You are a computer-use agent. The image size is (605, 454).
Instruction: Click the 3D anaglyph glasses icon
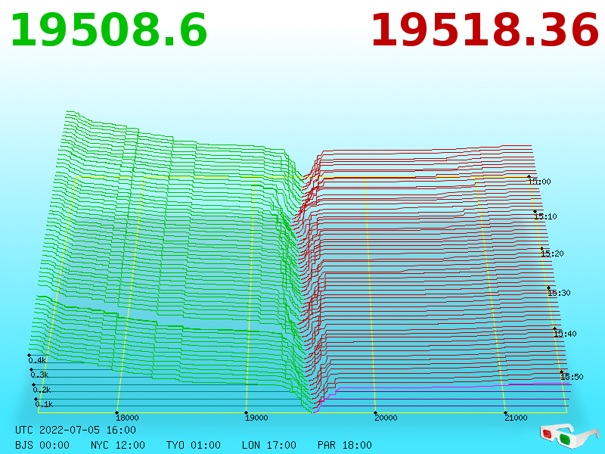[569, 436]
